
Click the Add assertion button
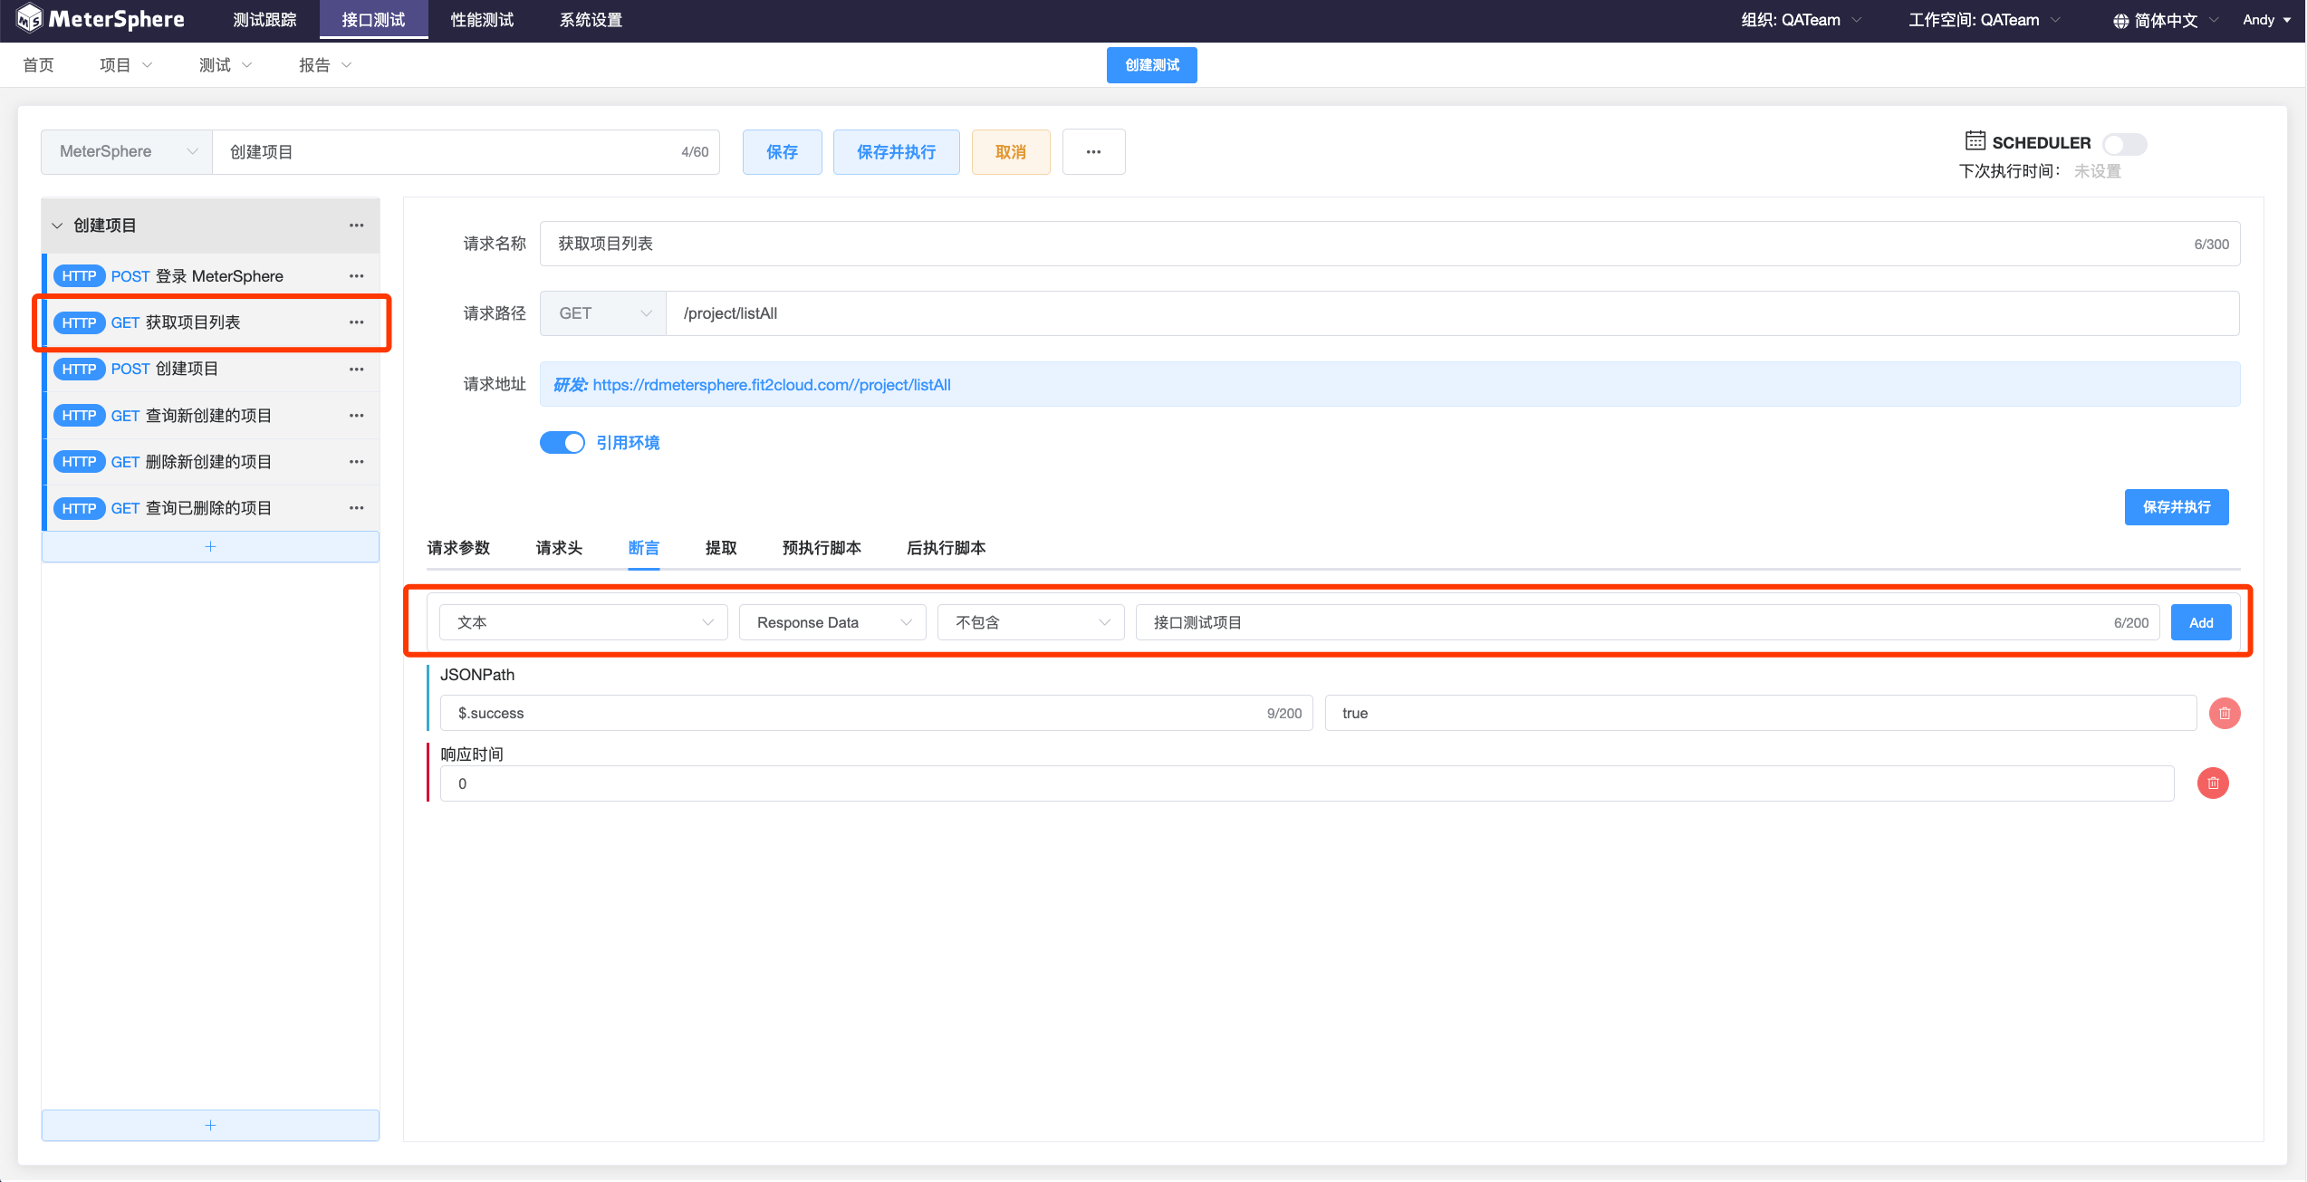[x=2200, y=622]
